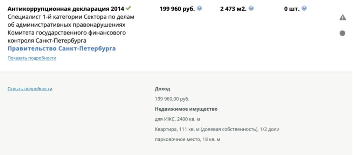Click the green verified checkmark beside declaration title

coord(129,8)
